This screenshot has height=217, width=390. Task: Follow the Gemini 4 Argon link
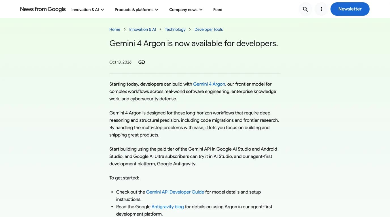coord(209,84)
